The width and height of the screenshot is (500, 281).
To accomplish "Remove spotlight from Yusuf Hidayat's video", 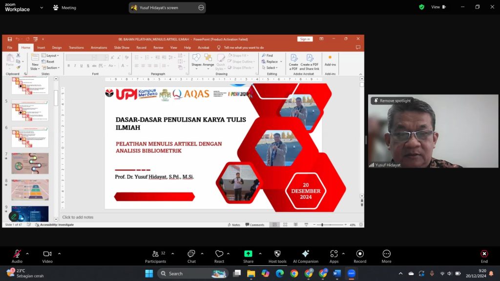I will [392, 101].
